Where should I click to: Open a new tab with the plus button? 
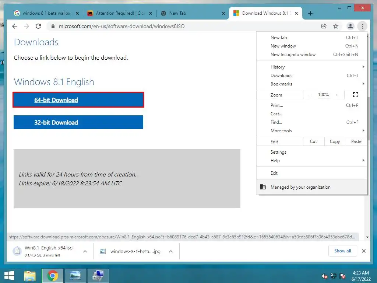click(310, 13)
